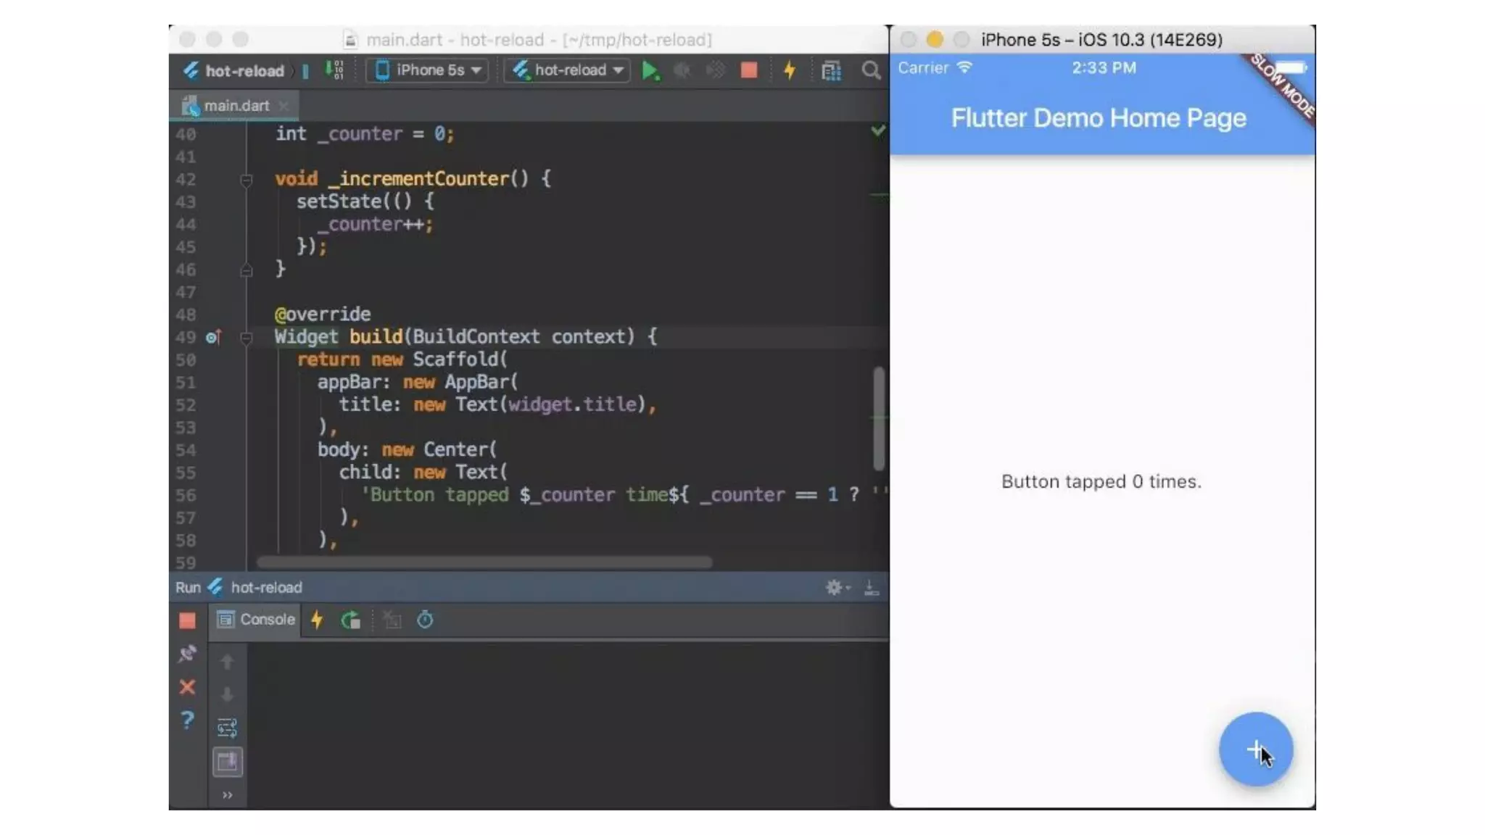Image resolution: width=1485 pixels, height=835 pixels.
Task: Toggle soft-wrap in console output
Action: click(x=227, y=728)
